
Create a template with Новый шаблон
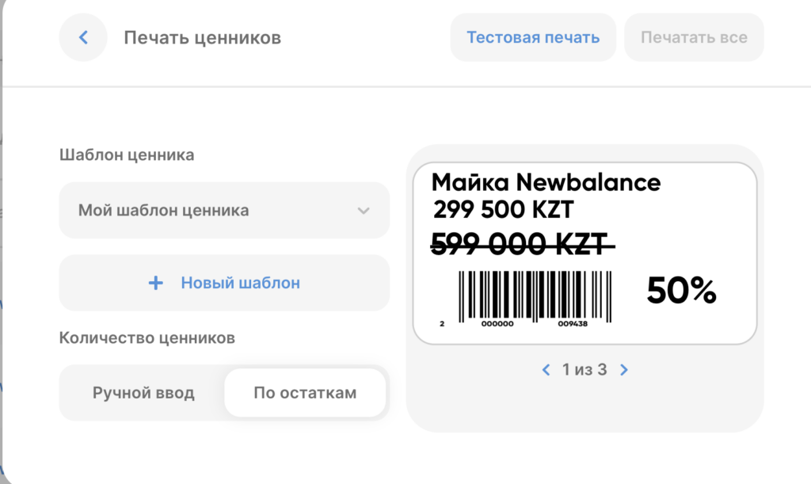pyautogui.click(x=224, y=283)
